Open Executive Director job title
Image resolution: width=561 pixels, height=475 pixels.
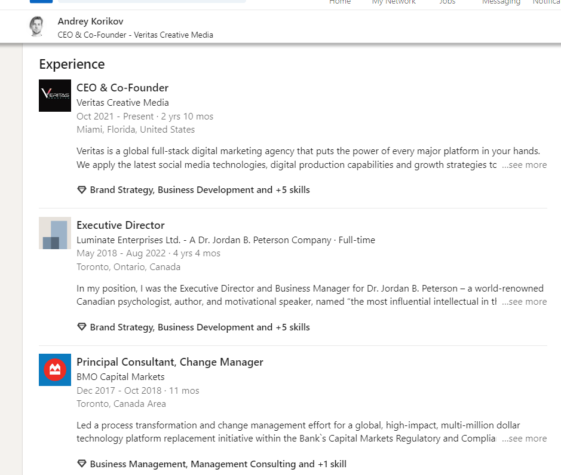[121, 225]
